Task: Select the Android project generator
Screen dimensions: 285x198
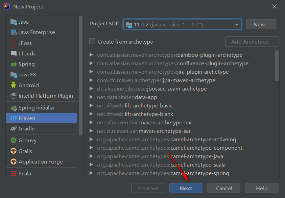Action: [27, 85]
